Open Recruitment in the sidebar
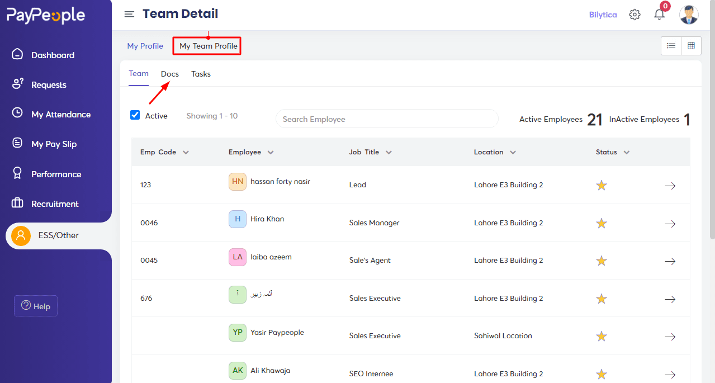This screenshot has height=383, width=715. [x=55, y=204]
